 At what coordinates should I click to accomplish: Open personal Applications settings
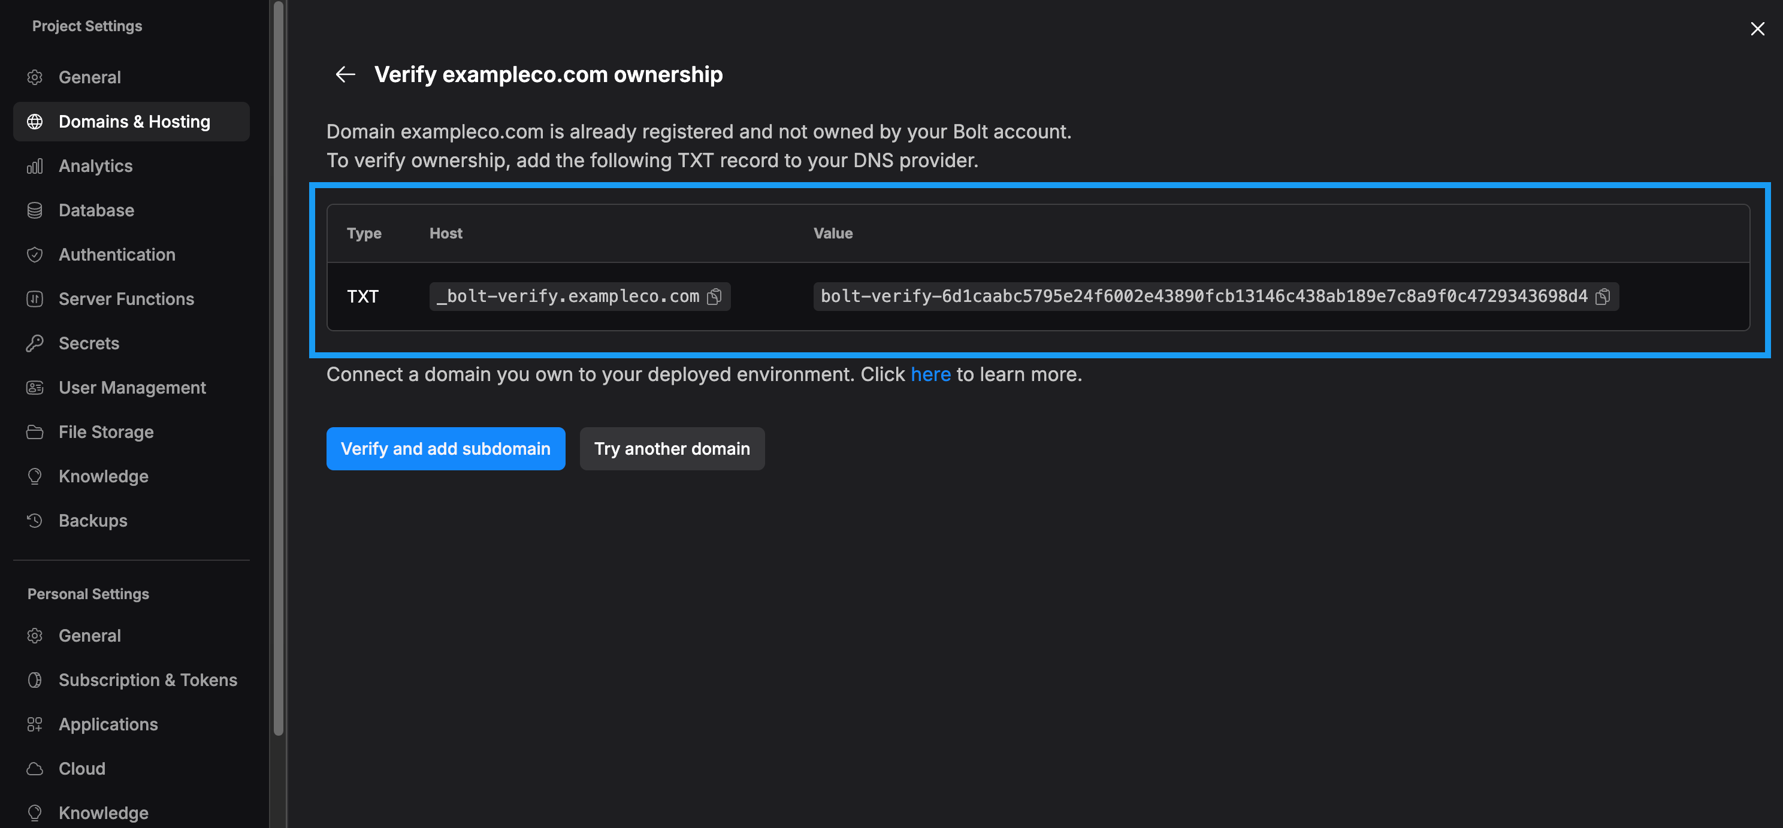coord(108,724)
